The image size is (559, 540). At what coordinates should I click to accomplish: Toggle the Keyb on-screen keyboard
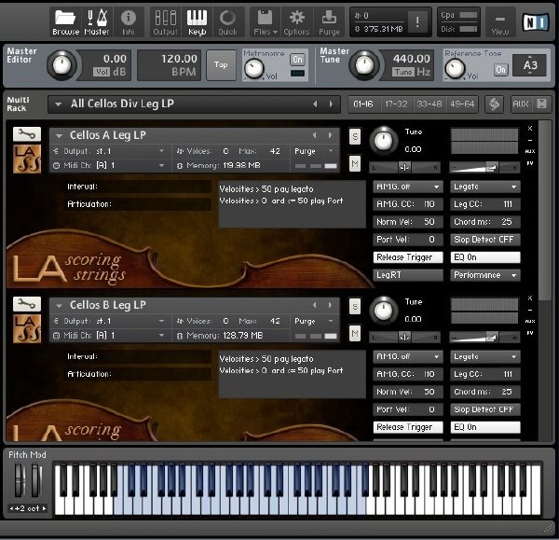point(198,22)
